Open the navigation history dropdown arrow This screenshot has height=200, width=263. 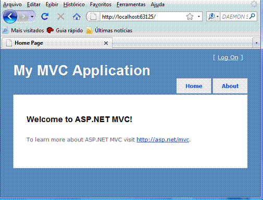pos(32,17)
